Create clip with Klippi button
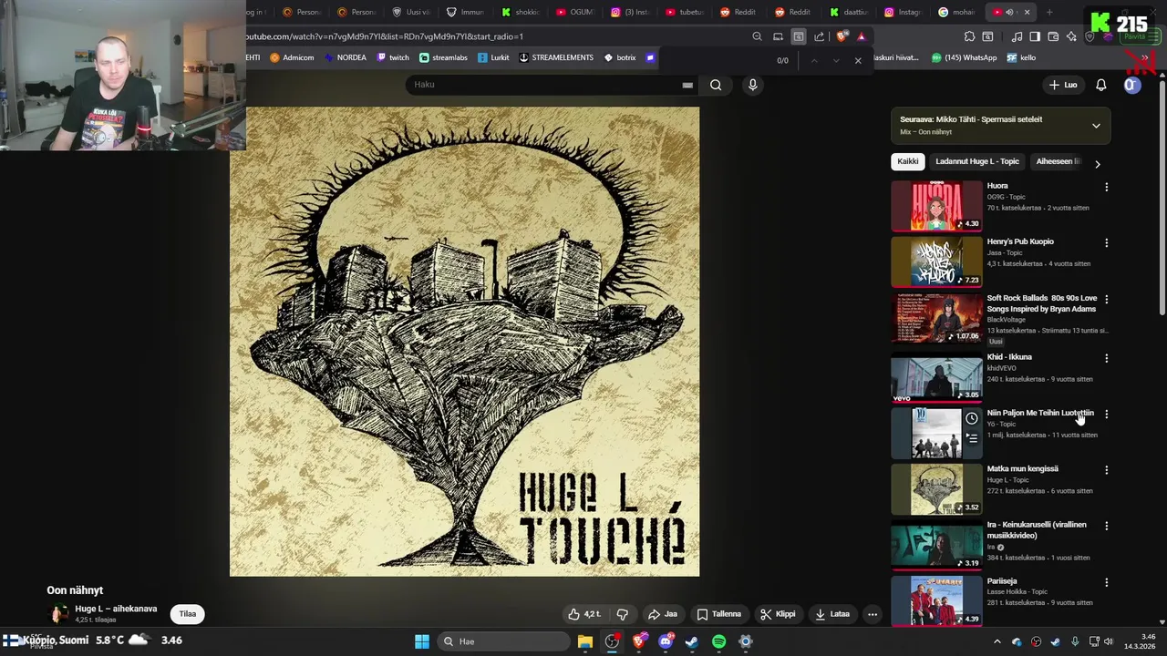The width and height of the screenshot is (1167, 656). coord(778,614)
